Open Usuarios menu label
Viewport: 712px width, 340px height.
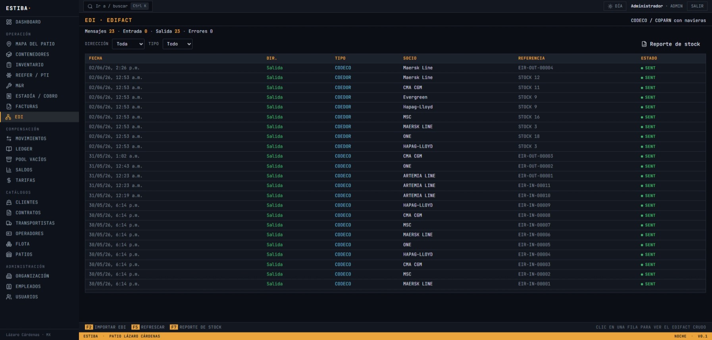coord(27,297)
